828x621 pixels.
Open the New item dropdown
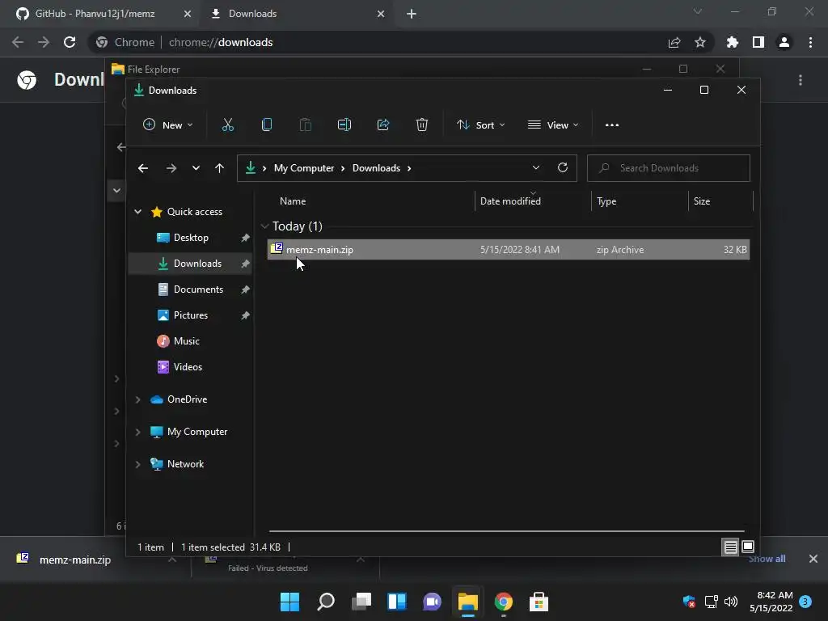click(168, 125)
